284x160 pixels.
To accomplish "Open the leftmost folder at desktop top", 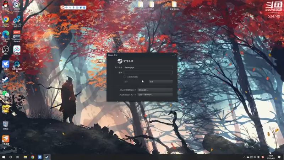I will [141, 5].
